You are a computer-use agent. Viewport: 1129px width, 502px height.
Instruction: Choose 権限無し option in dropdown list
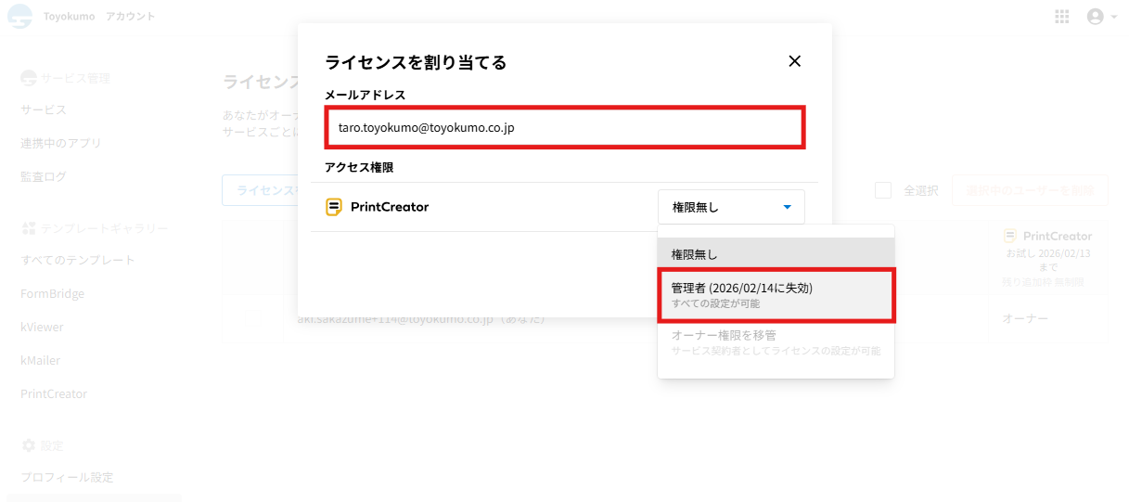click(x=776, y=254)
